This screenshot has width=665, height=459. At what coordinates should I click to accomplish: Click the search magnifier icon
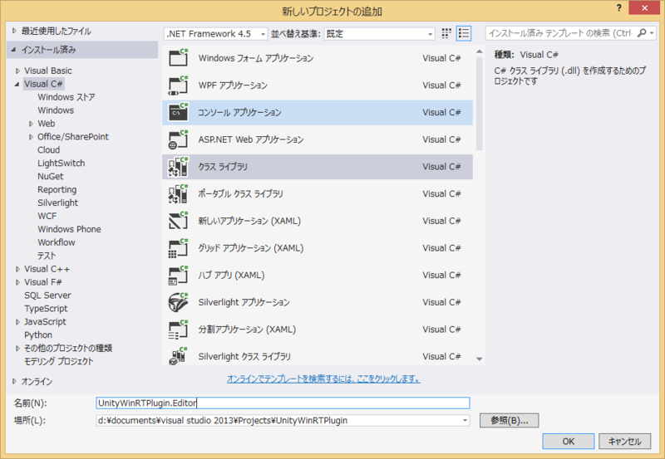point(642,33)
